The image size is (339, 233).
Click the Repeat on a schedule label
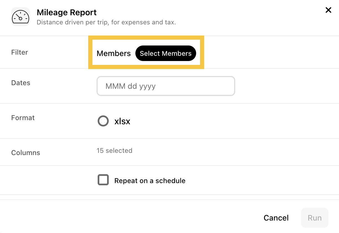150,181
